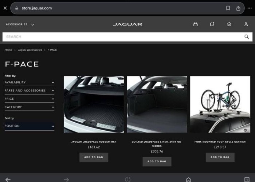
Task: Click the Jaguar logo
Action: (x=127, y=24)
